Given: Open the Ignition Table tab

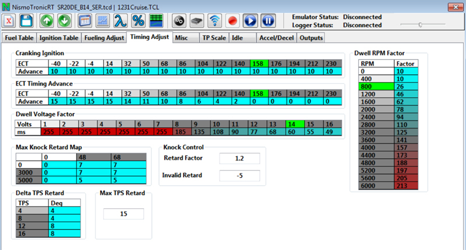Looking at the screenshot, I should [58, 38].
